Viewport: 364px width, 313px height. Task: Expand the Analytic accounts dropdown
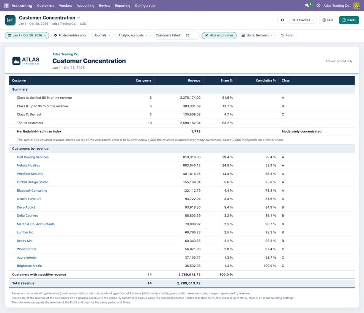pyautogui.click(x=133, y=36)
